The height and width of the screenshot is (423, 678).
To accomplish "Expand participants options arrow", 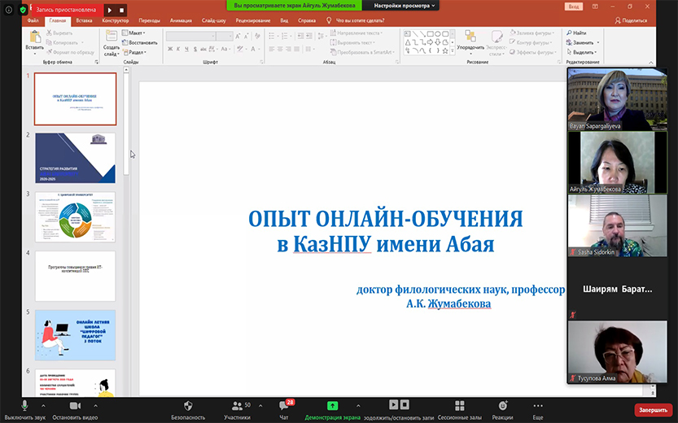I will click(x=260, y=406).
